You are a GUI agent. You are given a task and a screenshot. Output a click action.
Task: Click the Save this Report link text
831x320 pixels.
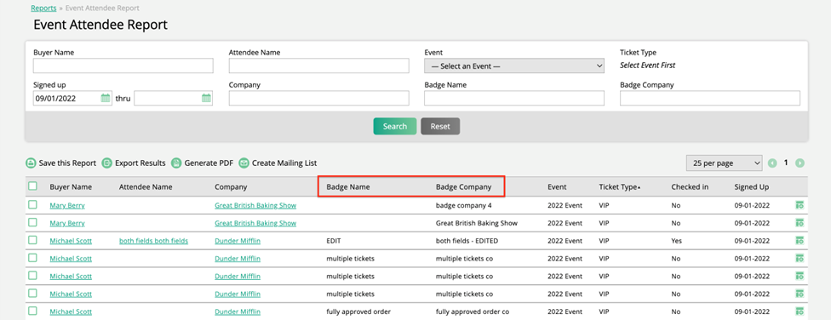(68, 163)
